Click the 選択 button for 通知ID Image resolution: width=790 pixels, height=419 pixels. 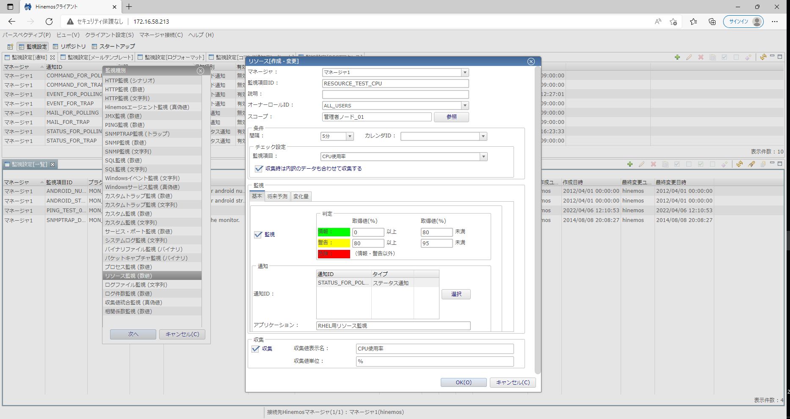tap(456, 294)
